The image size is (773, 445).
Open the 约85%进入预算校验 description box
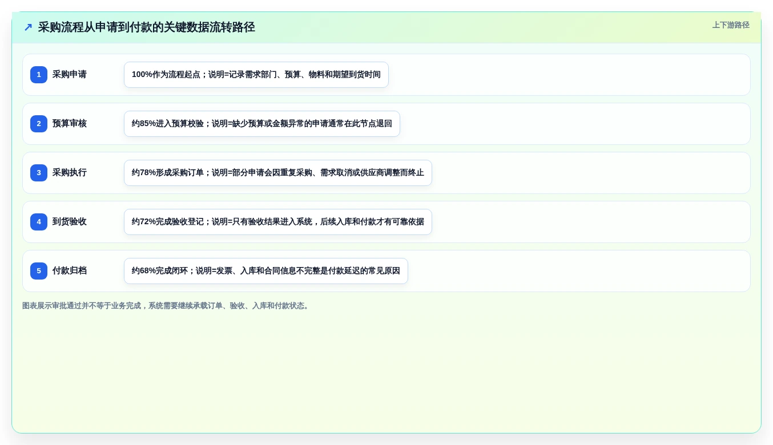(x=262, y=124)
